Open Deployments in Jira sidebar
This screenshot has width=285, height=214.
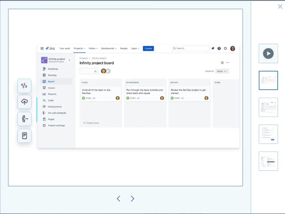[x=56, y=107]
